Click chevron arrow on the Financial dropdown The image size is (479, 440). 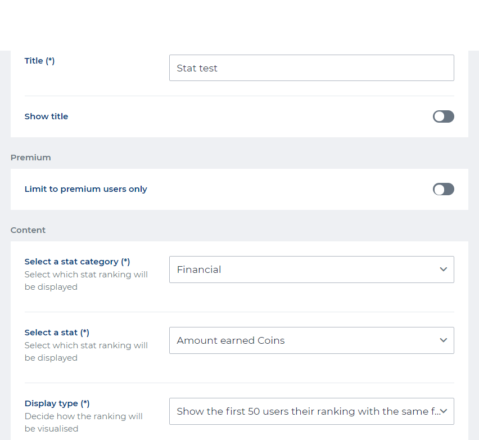[x=443, y=270]
